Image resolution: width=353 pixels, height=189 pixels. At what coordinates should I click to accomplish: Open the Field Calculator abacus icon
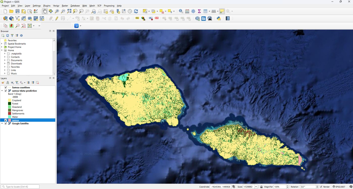(x=187, y=11)
